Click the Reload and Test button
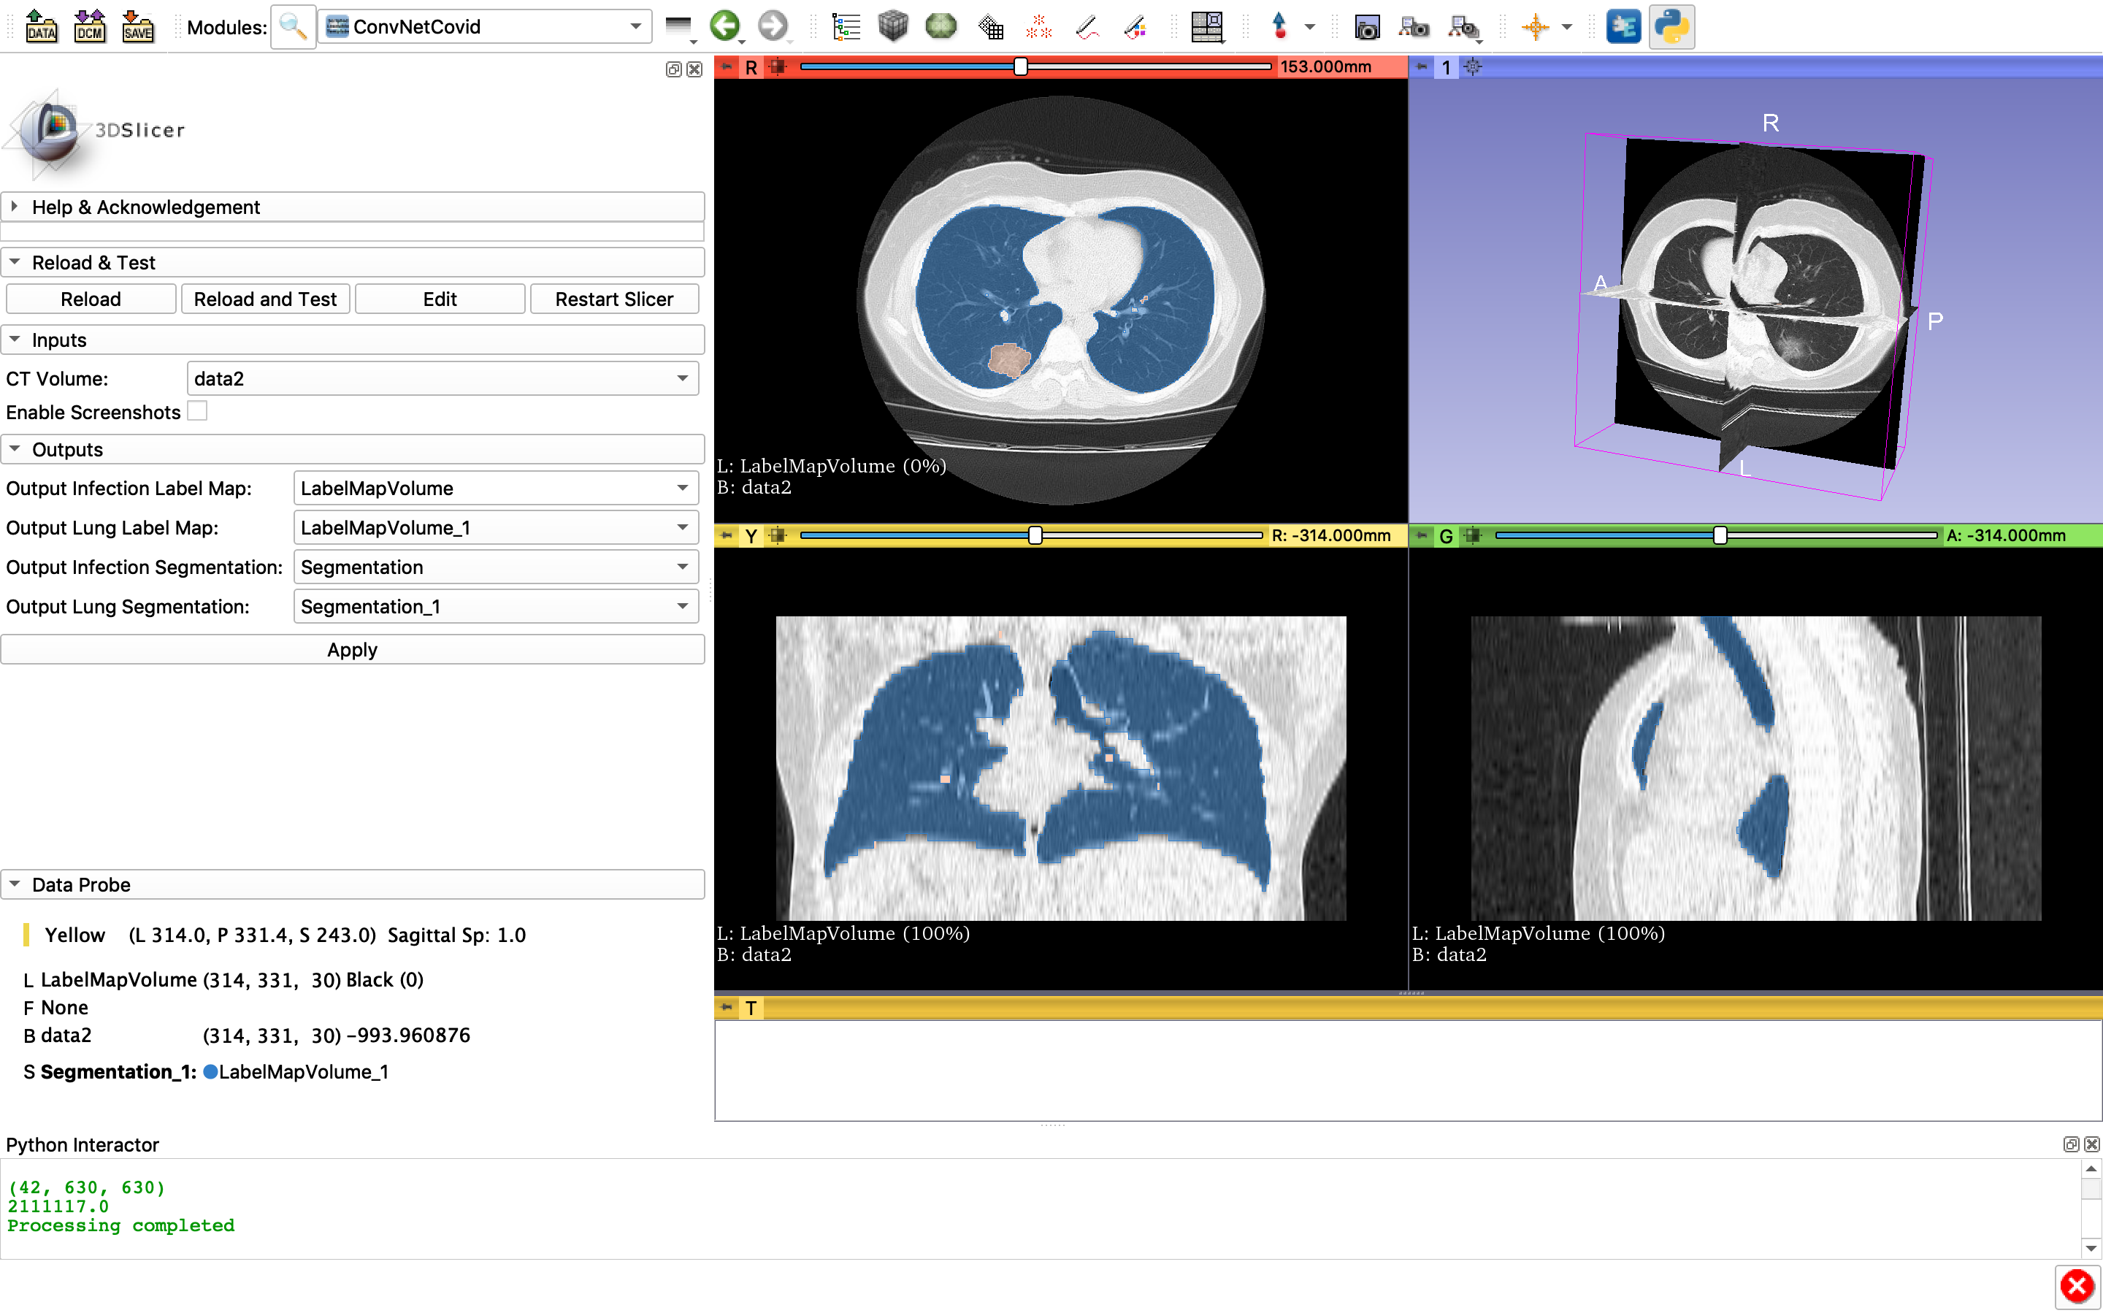 coord(263,299)
